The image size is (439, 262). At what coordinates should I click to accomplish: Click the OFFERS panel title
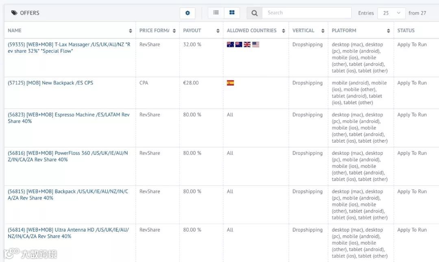pos(30,13)
